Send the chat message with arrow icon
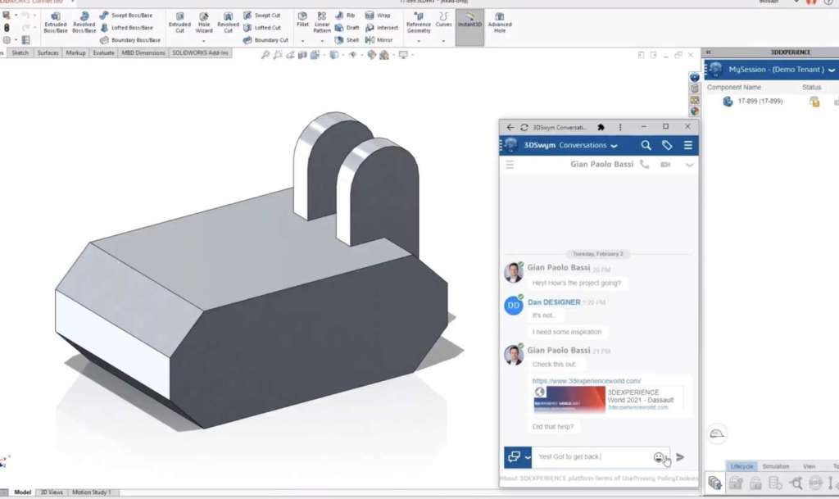 coord(680,457)
